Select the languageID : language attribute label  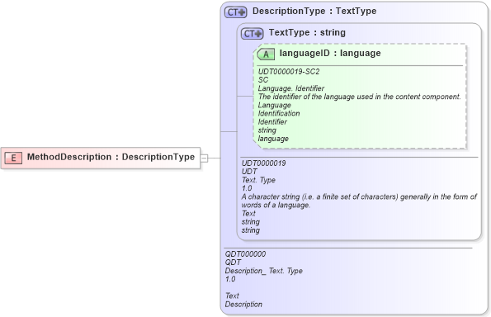tap(330, 54)
